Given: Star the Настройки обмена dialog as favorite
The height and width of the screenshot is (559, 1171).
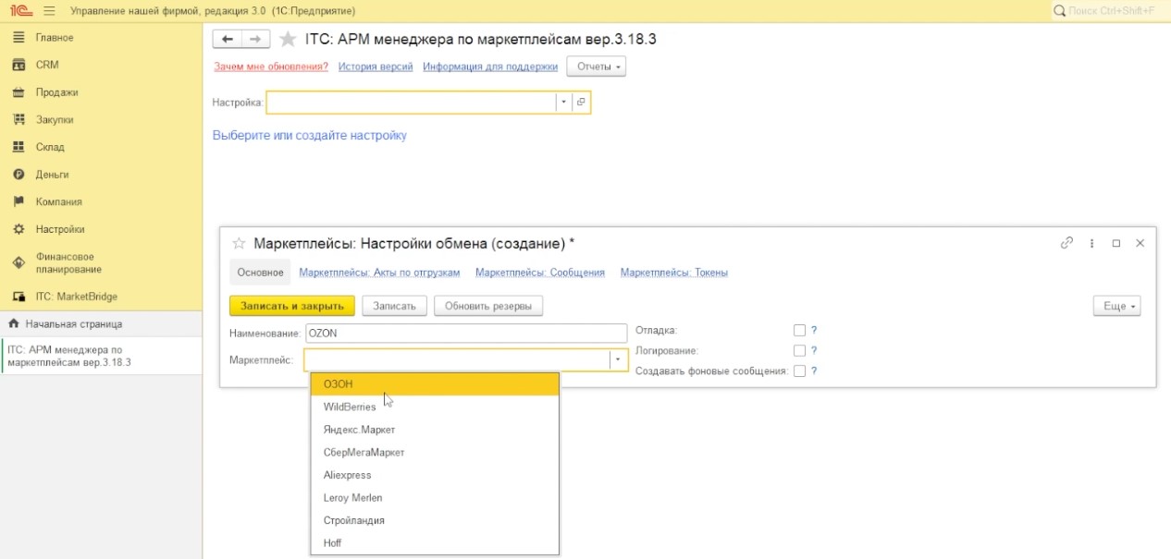Looking at the screenshot, I should pos(239,244).
